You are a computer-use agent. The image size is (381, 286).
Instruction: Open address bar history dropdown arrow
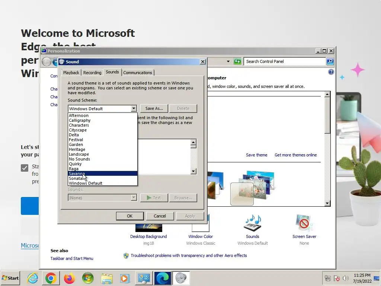[x=228, y=61]
